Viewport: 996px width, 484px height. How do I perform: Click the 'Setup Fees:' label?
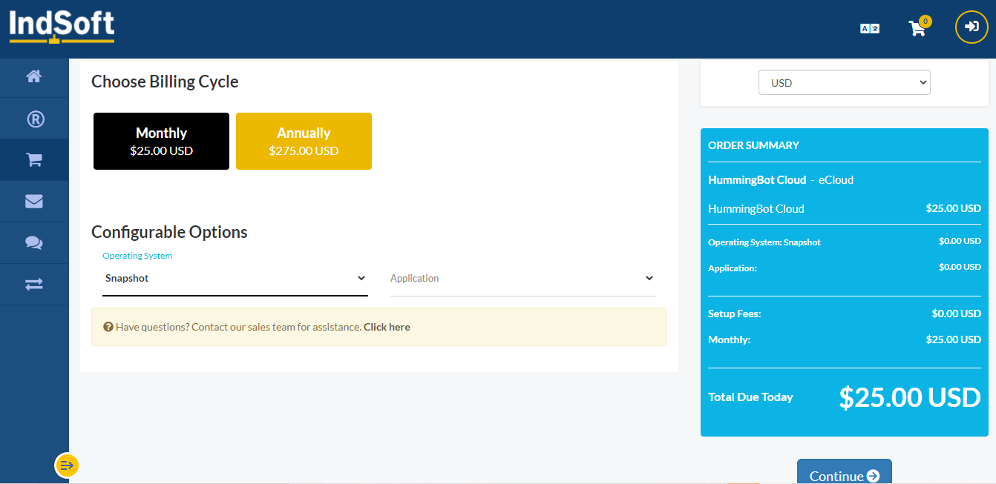(x=735, y=314)
